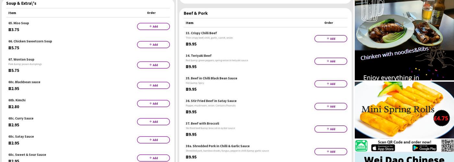Viewport: 454px width, 162px height.
Task: Add Miso Soup to the order
Action: (x=153, y=27)
